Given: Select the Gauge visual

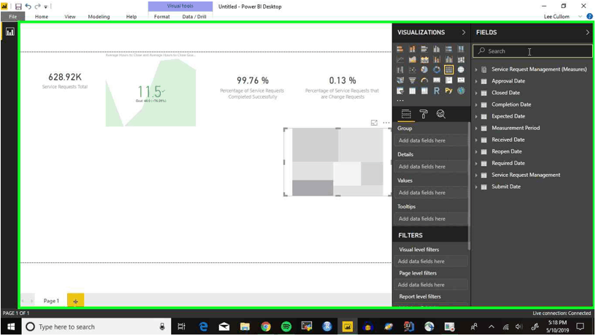Looking at the screenshot, I should (x=424, y=80).
